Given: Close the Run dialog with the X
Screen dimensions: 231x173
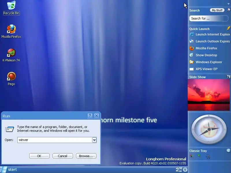Looking at the screenshot, I should [x=96, y=116].
